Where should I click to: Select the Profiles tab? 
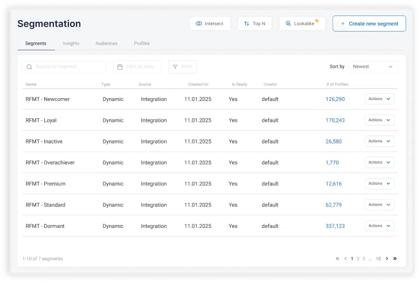point(142,44)
